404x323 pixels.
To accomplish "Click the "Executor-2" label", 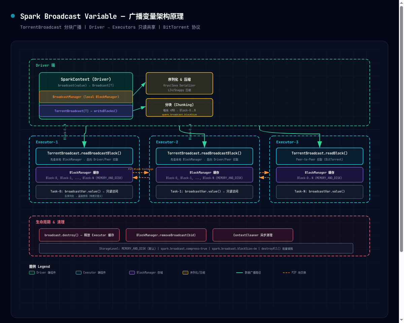I will pyautogui.click(x=167, y=142).
